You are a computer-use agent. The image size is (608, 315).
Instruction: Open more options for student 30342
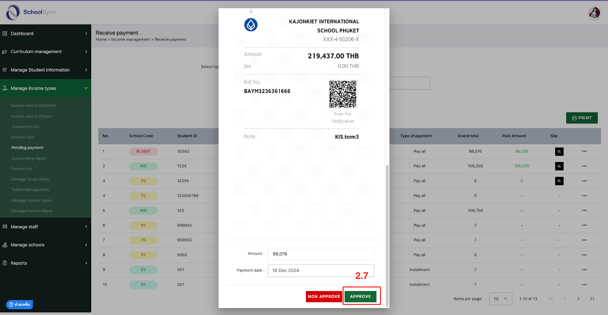click(x=584, y=151)
